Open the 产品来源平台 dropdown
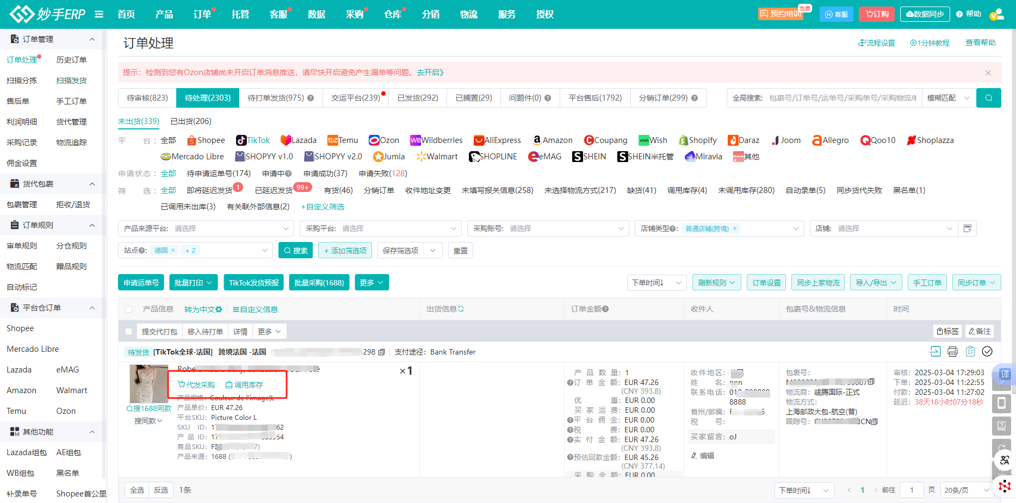This screenshot has width=1016, height=503. point(206,228)
